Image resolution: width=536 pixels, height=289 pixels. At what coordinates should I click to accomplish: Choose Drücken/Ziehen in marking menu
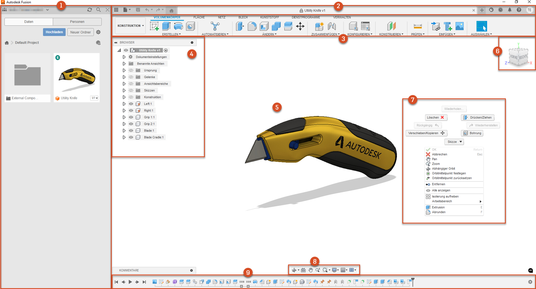click(478, 118)
